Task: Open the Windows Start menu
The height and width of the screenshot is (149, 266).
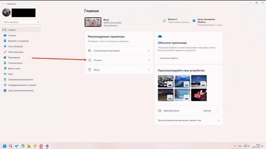Action: [5, 146]
